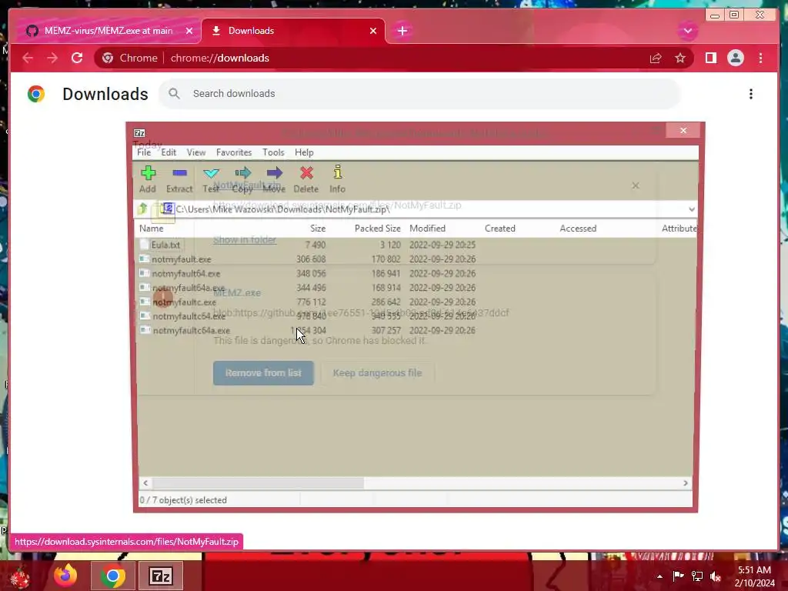Click the Test toolbar icon
788x591 pixels.
211,179
